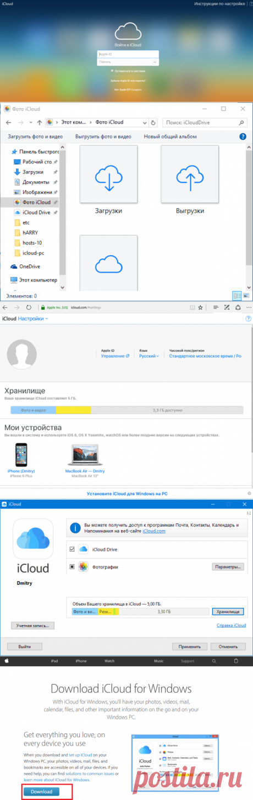
Task: Click the Фотографии icon in the iCloud panel
Action: pos(83,567)
